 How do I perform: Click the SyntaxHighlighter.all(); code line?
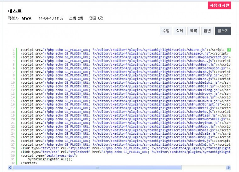pos(50,159)
